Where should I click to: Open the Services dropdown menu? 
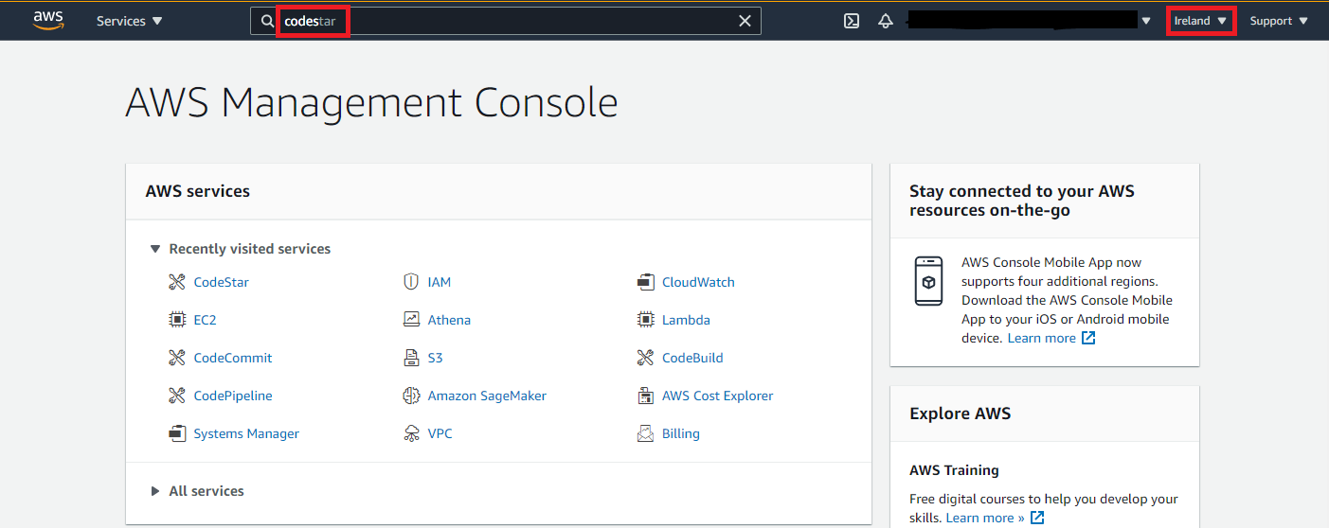[130, 21]
